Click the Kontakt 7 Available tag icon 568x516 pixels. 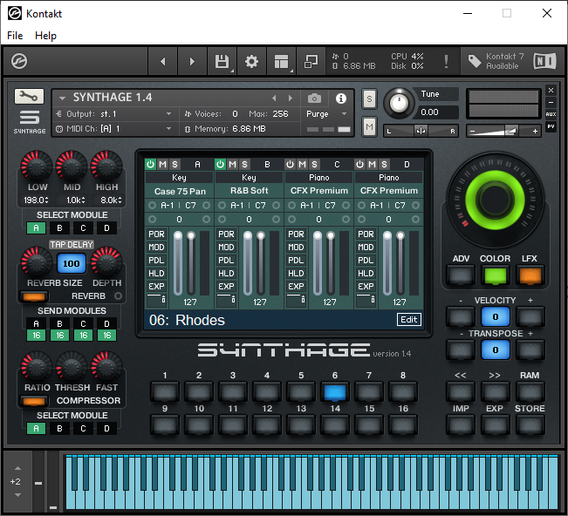pyautogui.click(x=475, y=61)
